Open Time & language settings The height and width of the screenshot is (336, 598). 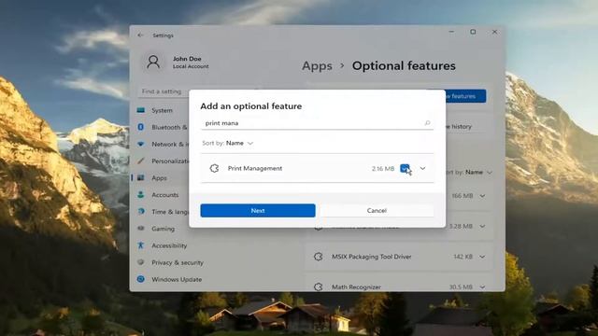coord(170,212)
